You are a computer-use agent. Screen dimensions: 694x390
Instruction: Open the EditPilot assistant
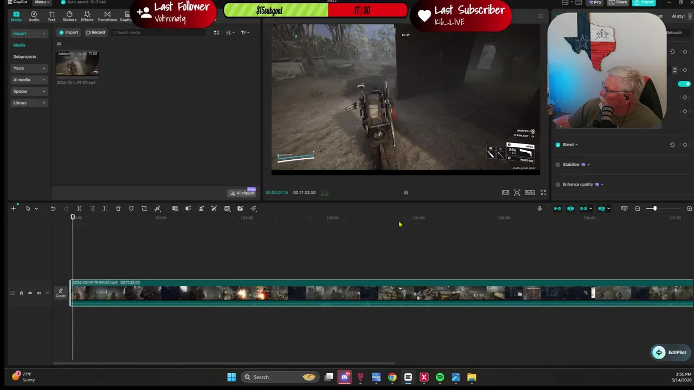pyautogui.click(x=670, y=353)
